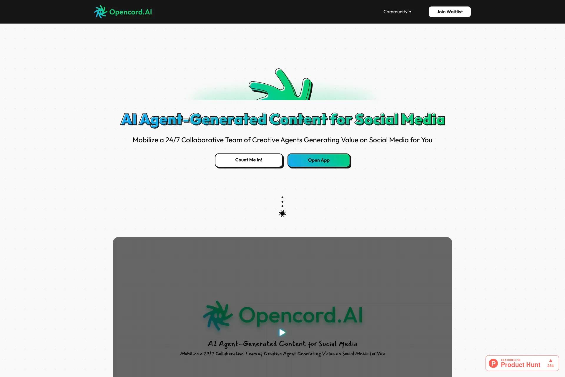Image resolution: width=565 pixels, height=377 pixels.
Task: Open the Open App page
Action: pos(318,159)
